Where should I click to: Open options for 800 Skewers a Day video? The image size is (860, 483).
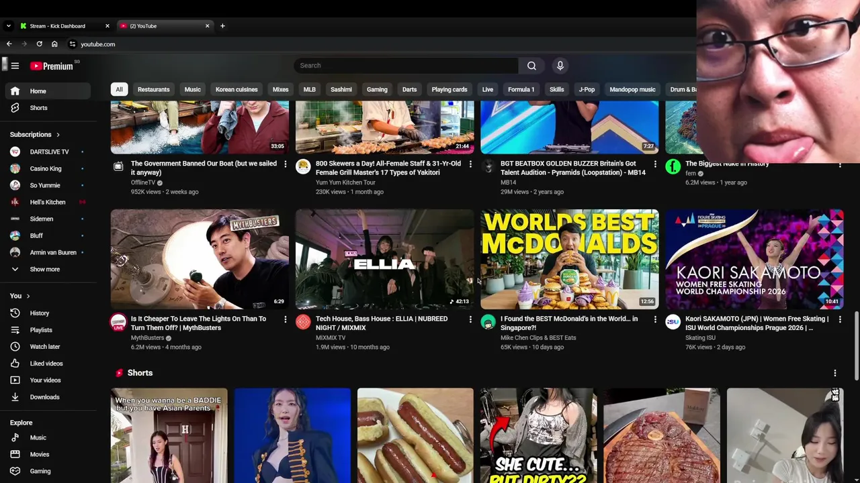pos(470,164)
